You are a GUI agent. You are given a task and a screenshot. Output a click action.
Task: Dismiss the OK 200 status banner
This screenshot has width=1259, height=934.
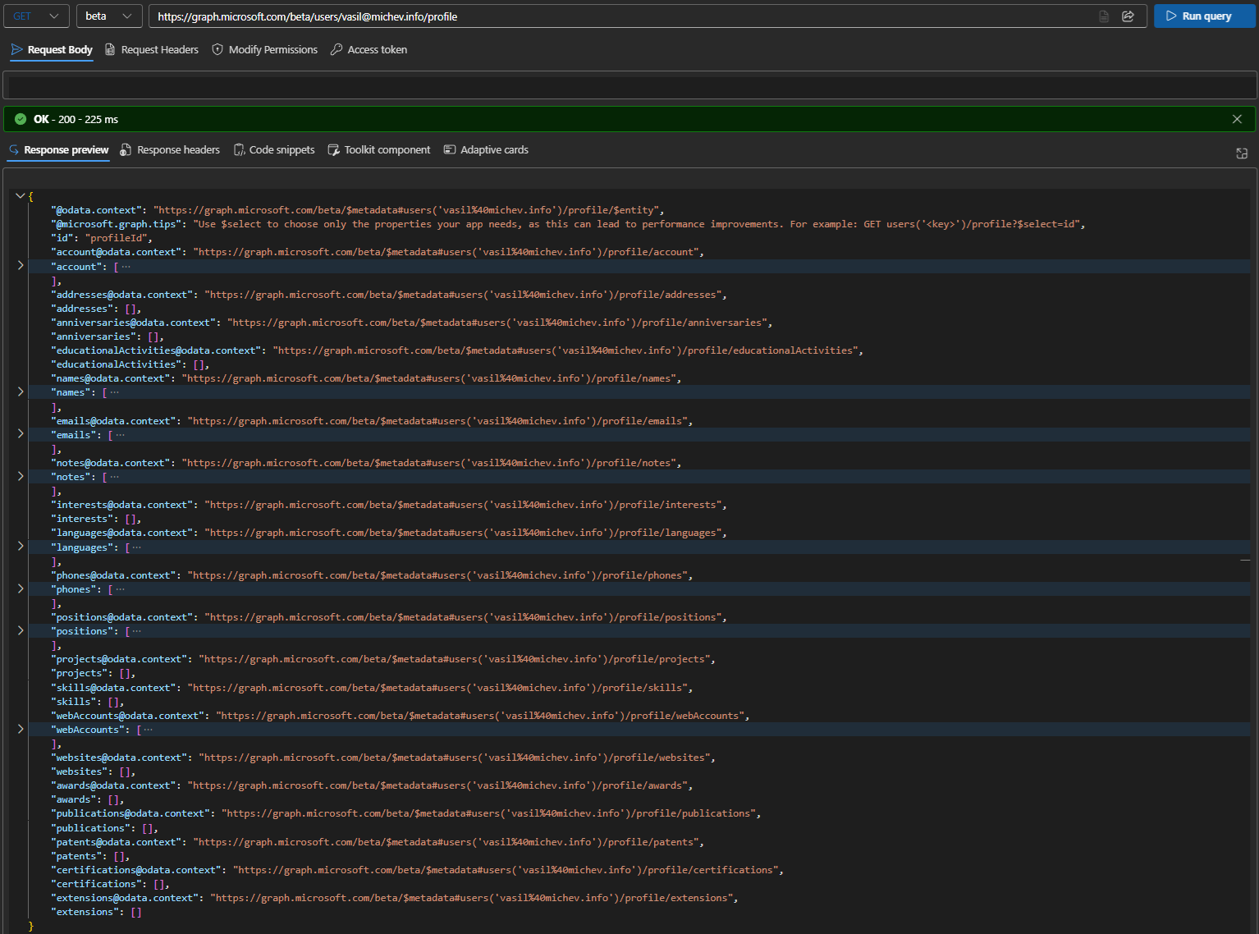pyautogui.click(x=1237, y=119)
